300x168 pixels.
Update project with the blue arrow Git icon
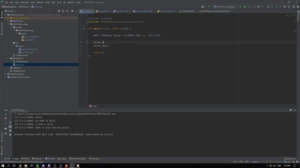pyautogui.click(x=272, y=7)
